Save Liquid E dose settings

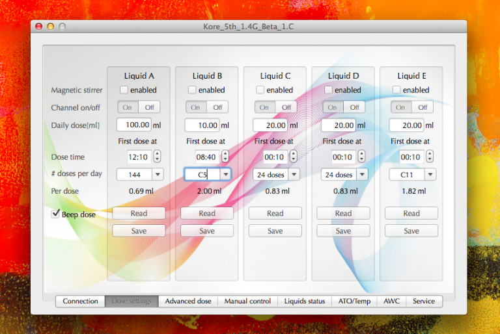click(x=411, y=231)
